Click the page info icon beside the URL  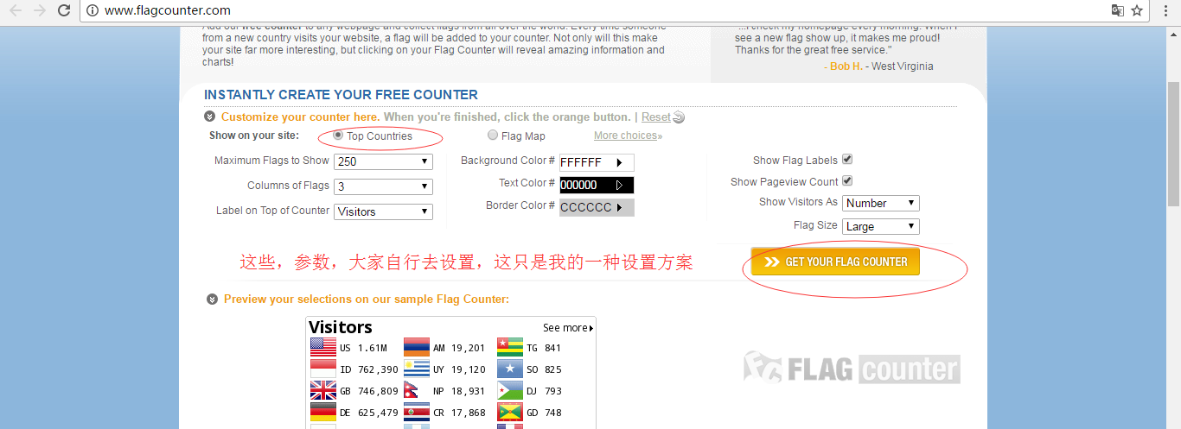(x=92, y=10)
